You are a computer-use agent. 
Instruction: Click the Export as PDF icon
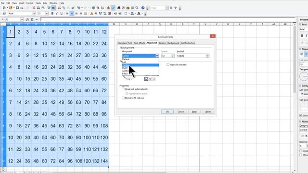coord(34,8)
